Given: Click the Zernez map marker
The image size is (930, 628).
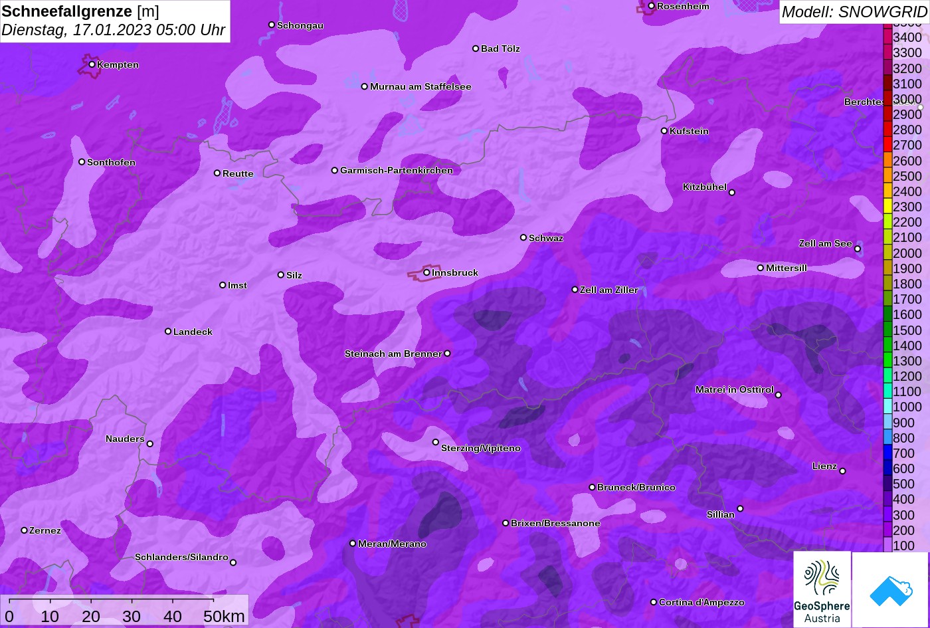Looking at the screenshot, I should 25,530.
